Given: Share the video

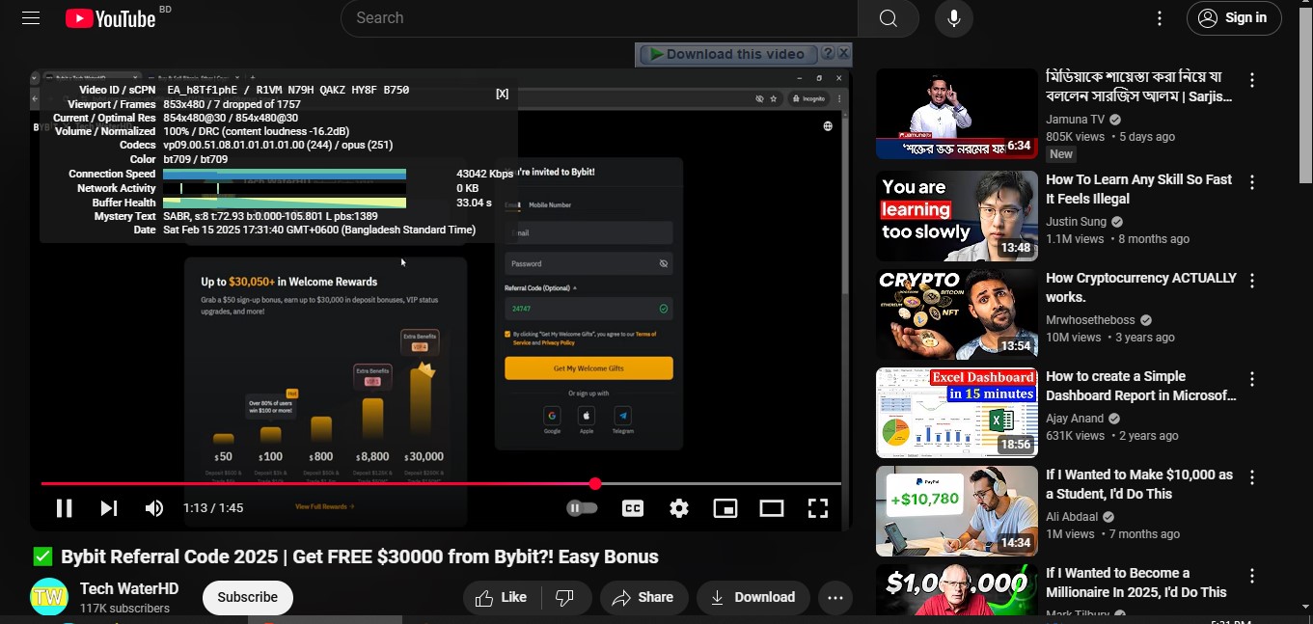Looking at the screenshot, I should (x=644, y=597).
